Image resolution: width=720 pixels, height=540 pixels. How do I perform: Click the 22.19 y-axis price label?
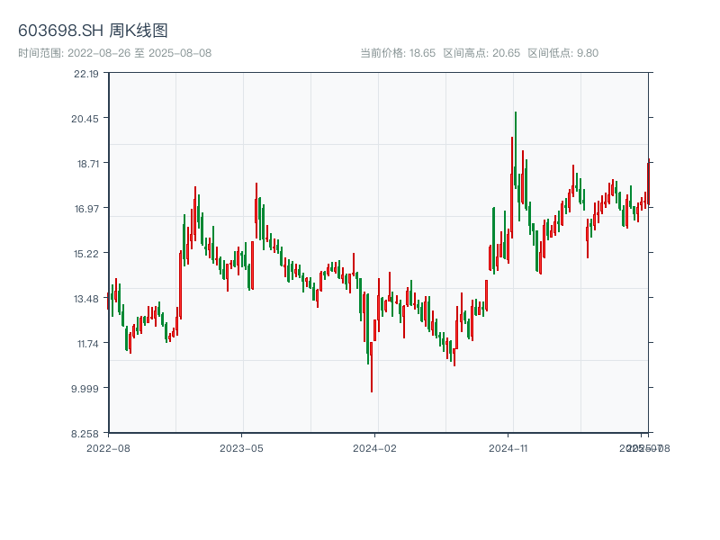(86, 74)
